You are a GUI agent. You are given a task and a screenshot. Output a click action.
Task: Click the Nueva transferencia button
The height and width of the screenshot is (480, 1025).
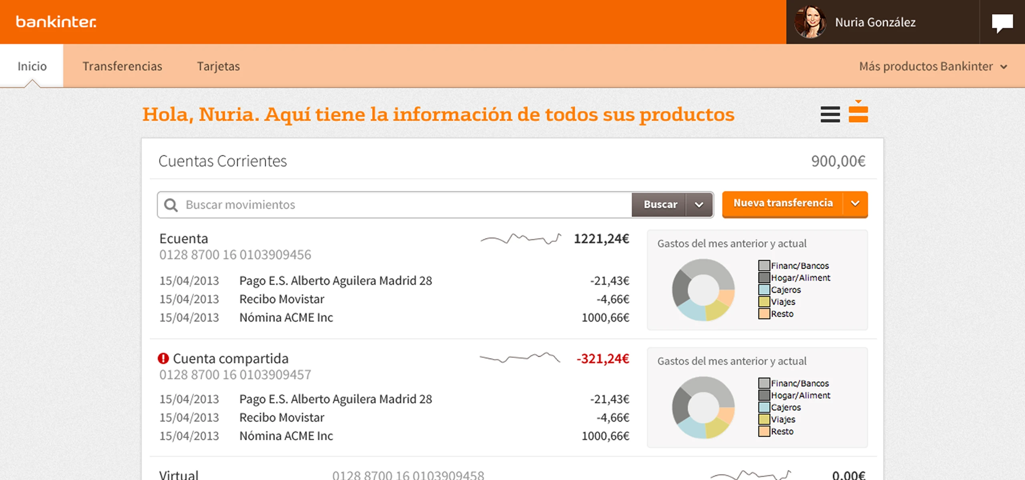tap(783, 204)
